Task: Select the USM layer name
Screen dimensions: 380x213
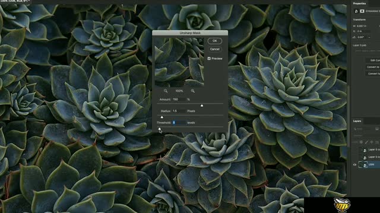Action: coord(371,164)
